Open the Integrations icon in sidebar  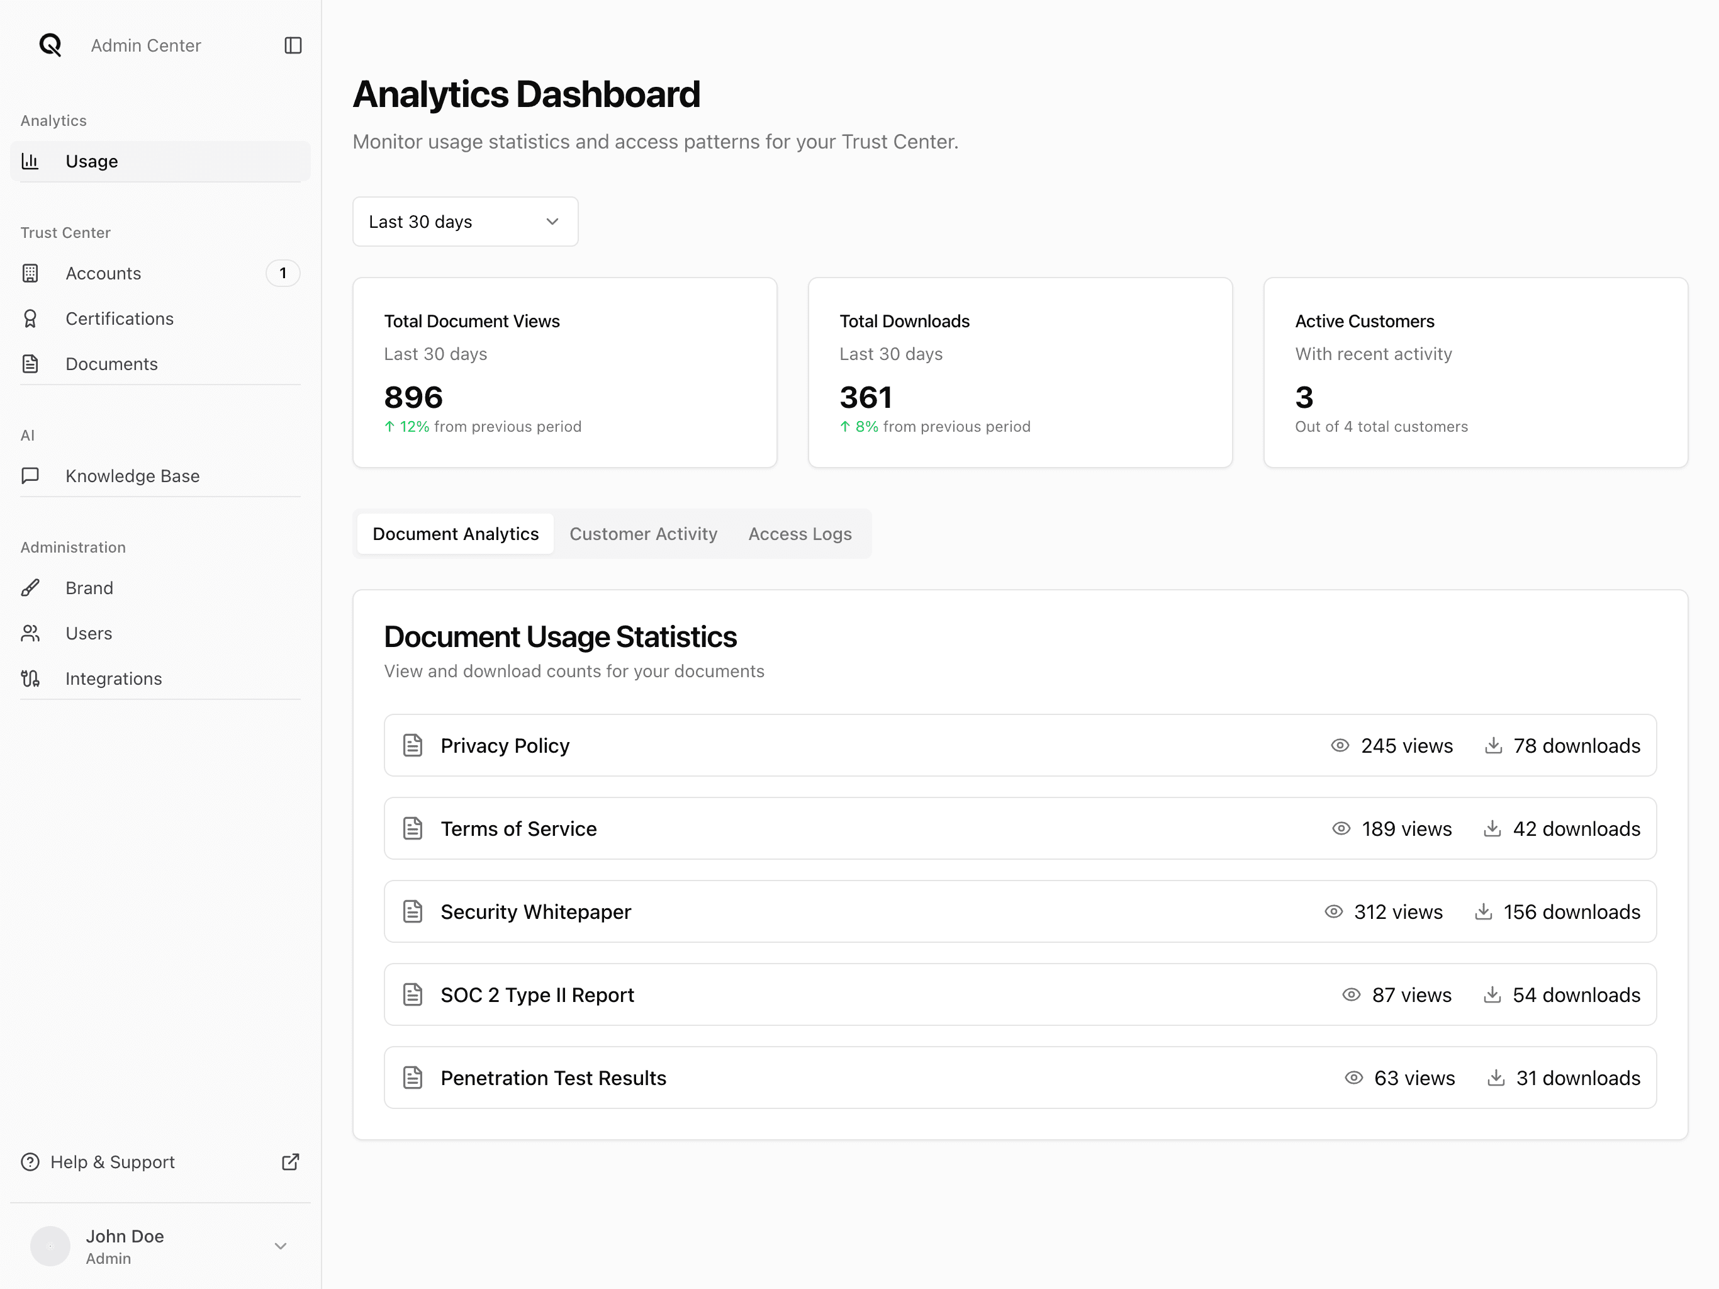point(30,678)
